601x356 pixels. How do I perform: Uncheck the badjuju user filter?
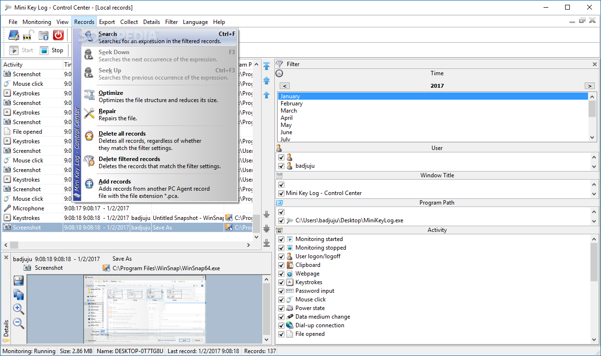click(282, 166)
